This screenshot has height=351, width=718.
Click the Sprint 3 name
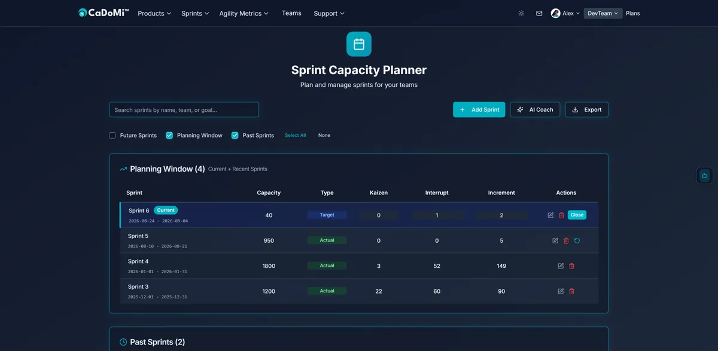point(138,286)
